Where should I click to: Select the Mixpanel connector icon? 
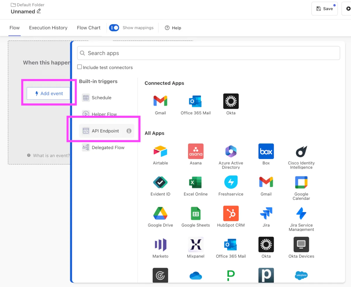click(x=196, y=244)
